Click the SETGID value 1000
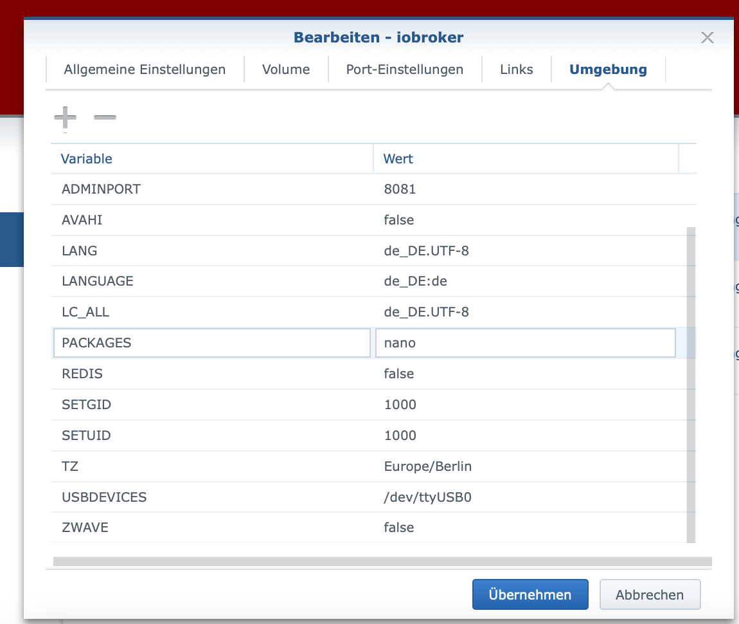This screenshot has height=624, width=739. coord(526,405)
